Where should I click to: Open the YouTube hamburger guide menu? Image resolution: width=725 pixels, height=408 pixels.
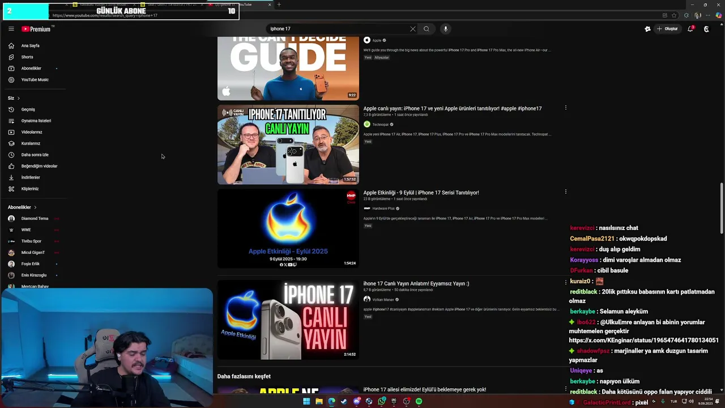click(11, 29)
